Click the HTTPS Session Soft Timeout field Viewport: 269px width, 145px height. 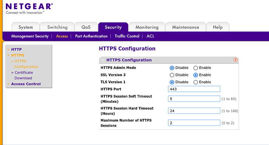[x=194, y=99]
